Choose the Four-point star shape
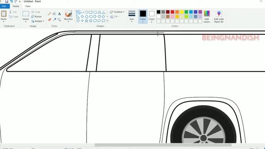The width and height of the screenshot is (265, 149). point(82,21)
